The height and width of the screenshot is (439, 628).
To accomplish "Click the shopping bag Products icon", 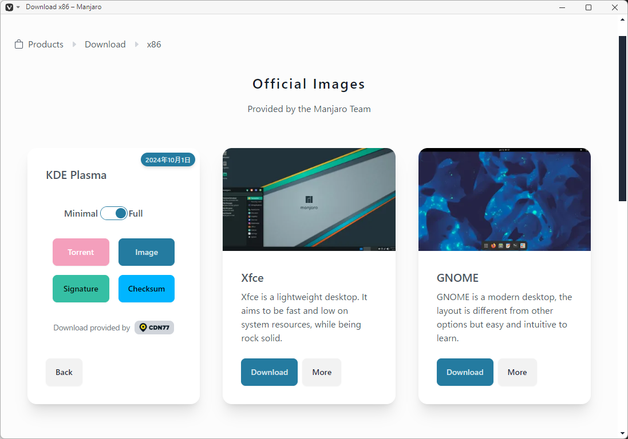I will point(19,45).
